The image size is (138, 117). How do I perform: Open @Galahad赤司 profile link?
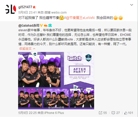pos(29,26)
